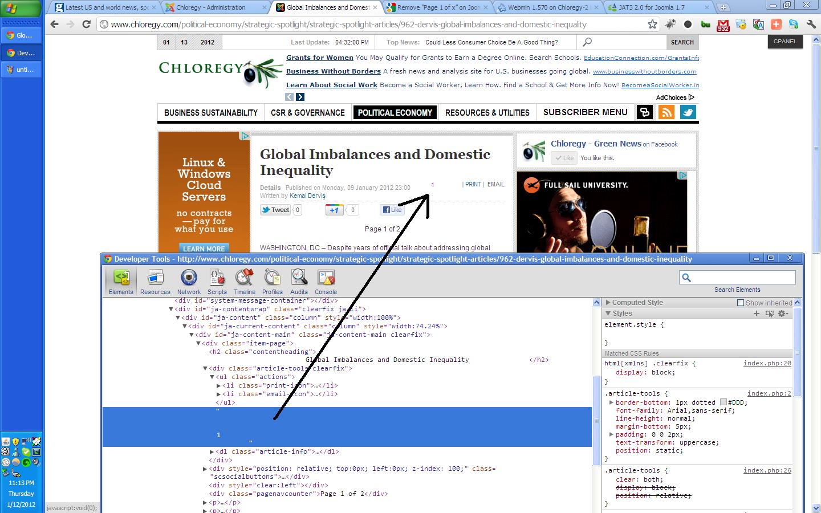Screen dimensions: 821x513
Task: Expand the li print-icon node
Action: point(218,385)
